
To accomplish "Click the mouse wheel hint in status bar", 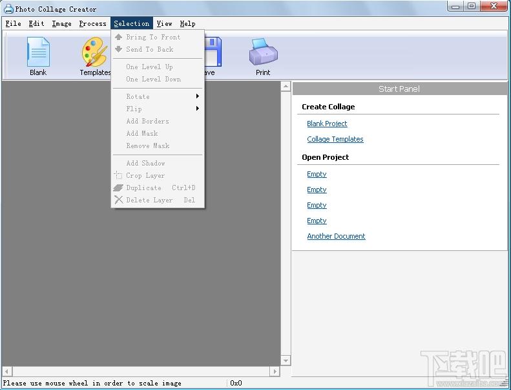I will (92, 383).
